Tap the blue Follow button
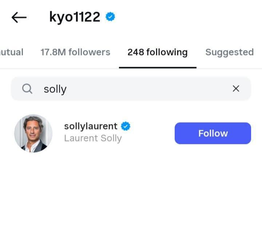Viewport: 262px width, 230px height. [x=213, y=133]
